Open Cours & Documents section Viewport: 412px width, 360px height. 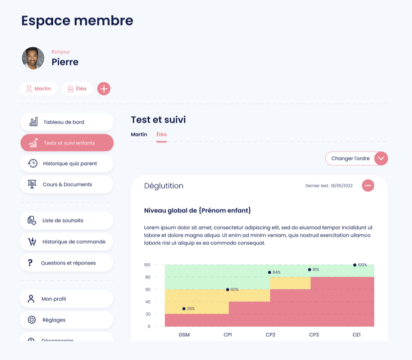click(67, 184)
